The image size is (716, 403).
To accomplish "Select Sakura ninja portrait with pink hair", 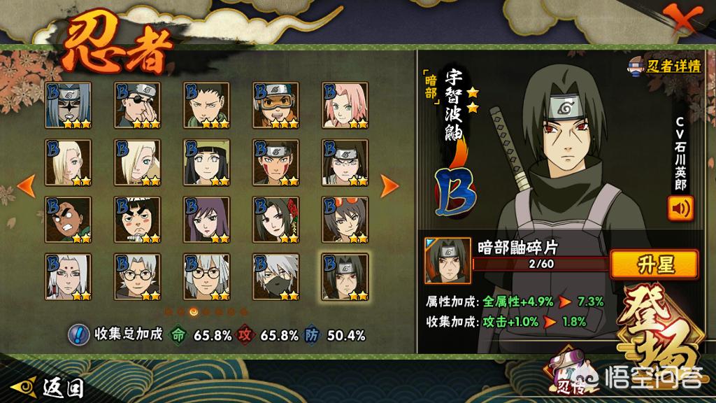I will point(345,105).
